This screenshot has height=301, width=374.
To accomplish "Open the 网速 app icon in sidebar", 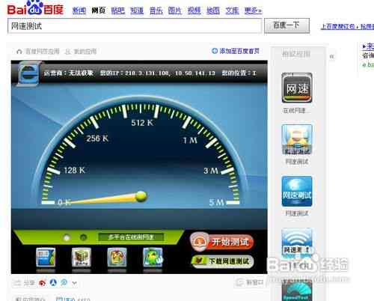I will pos(297,88).
